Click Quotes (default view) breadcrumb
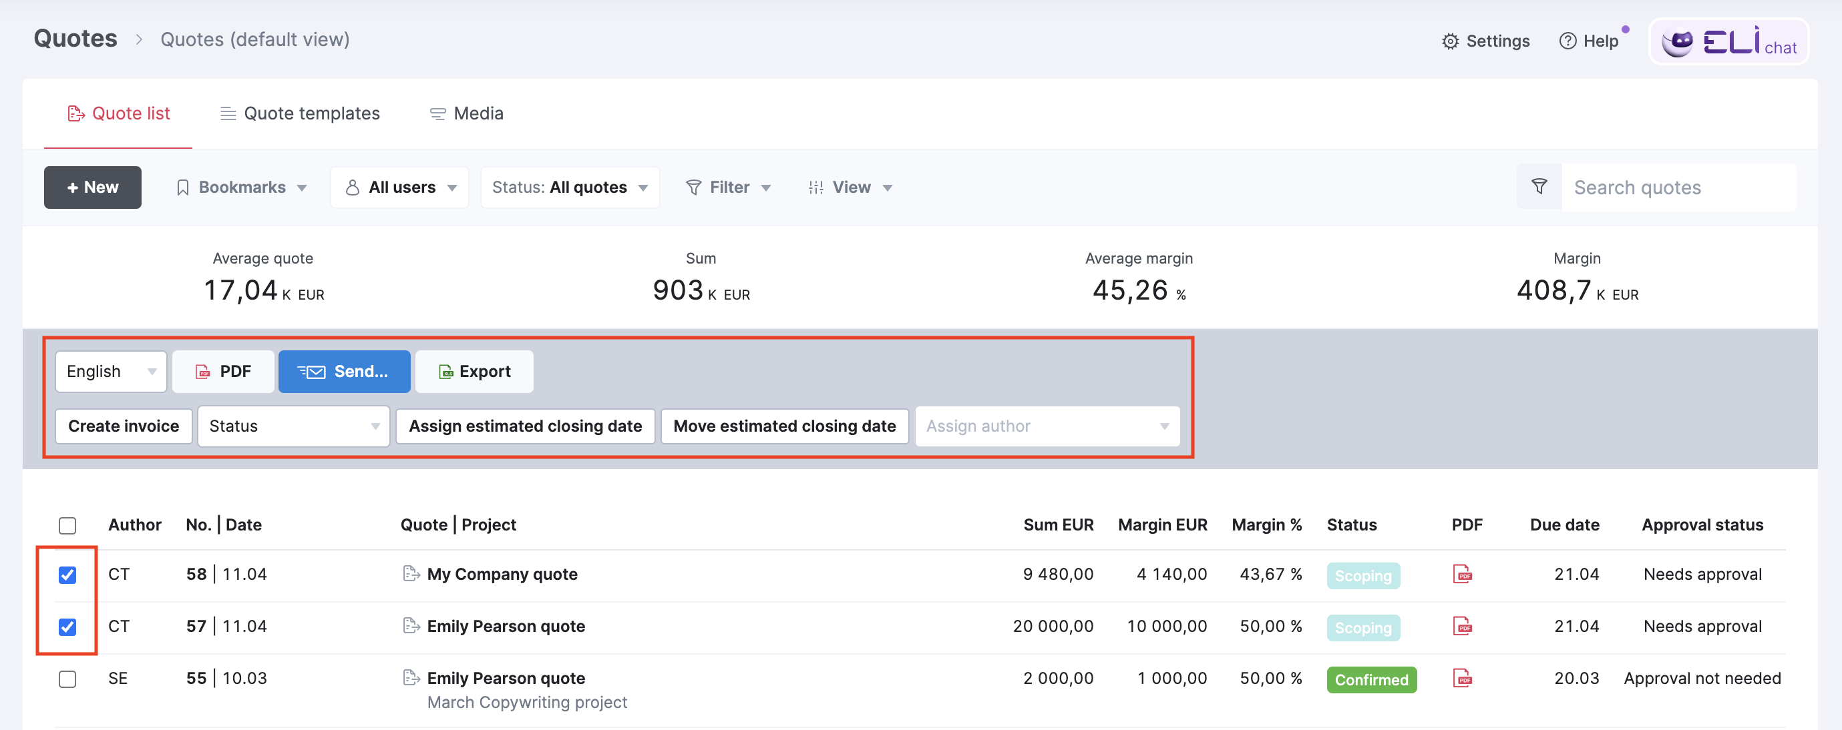The height and width of the screenshot is (730, 1842). pyautogui.click(x=254, y=39)
